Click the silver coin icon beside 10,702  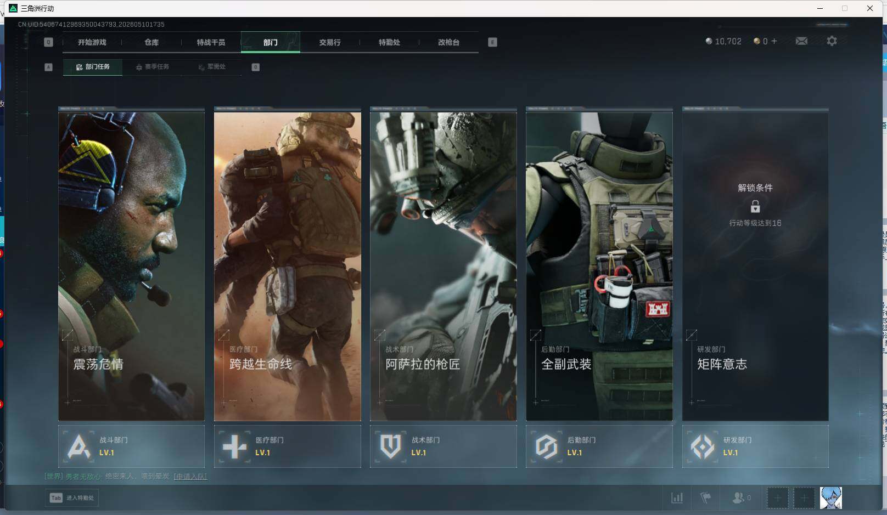[709, 41]
